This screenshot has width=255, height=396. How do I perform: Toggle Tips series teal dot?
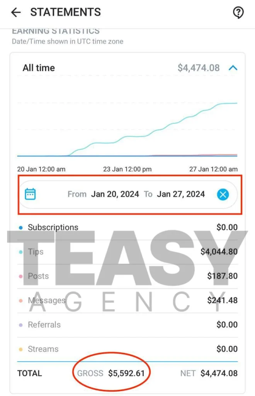[21, 252]
